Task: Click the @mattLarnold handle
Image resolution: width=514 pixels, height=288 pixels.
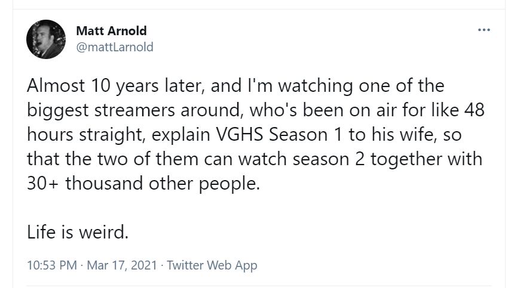Action: coord(115,47)
